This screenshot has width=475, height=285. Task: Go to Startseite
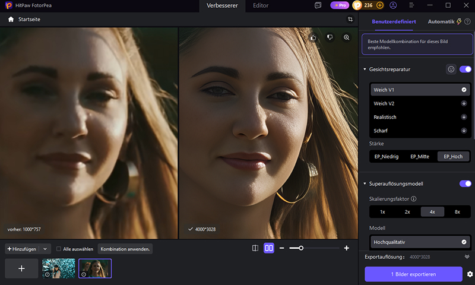[x=29, y=20]
